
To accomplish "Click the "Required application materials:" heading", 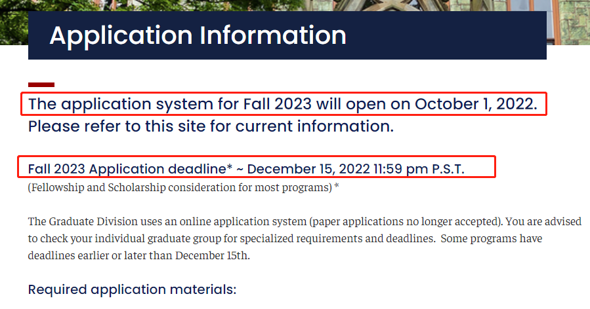I will 131,289.
